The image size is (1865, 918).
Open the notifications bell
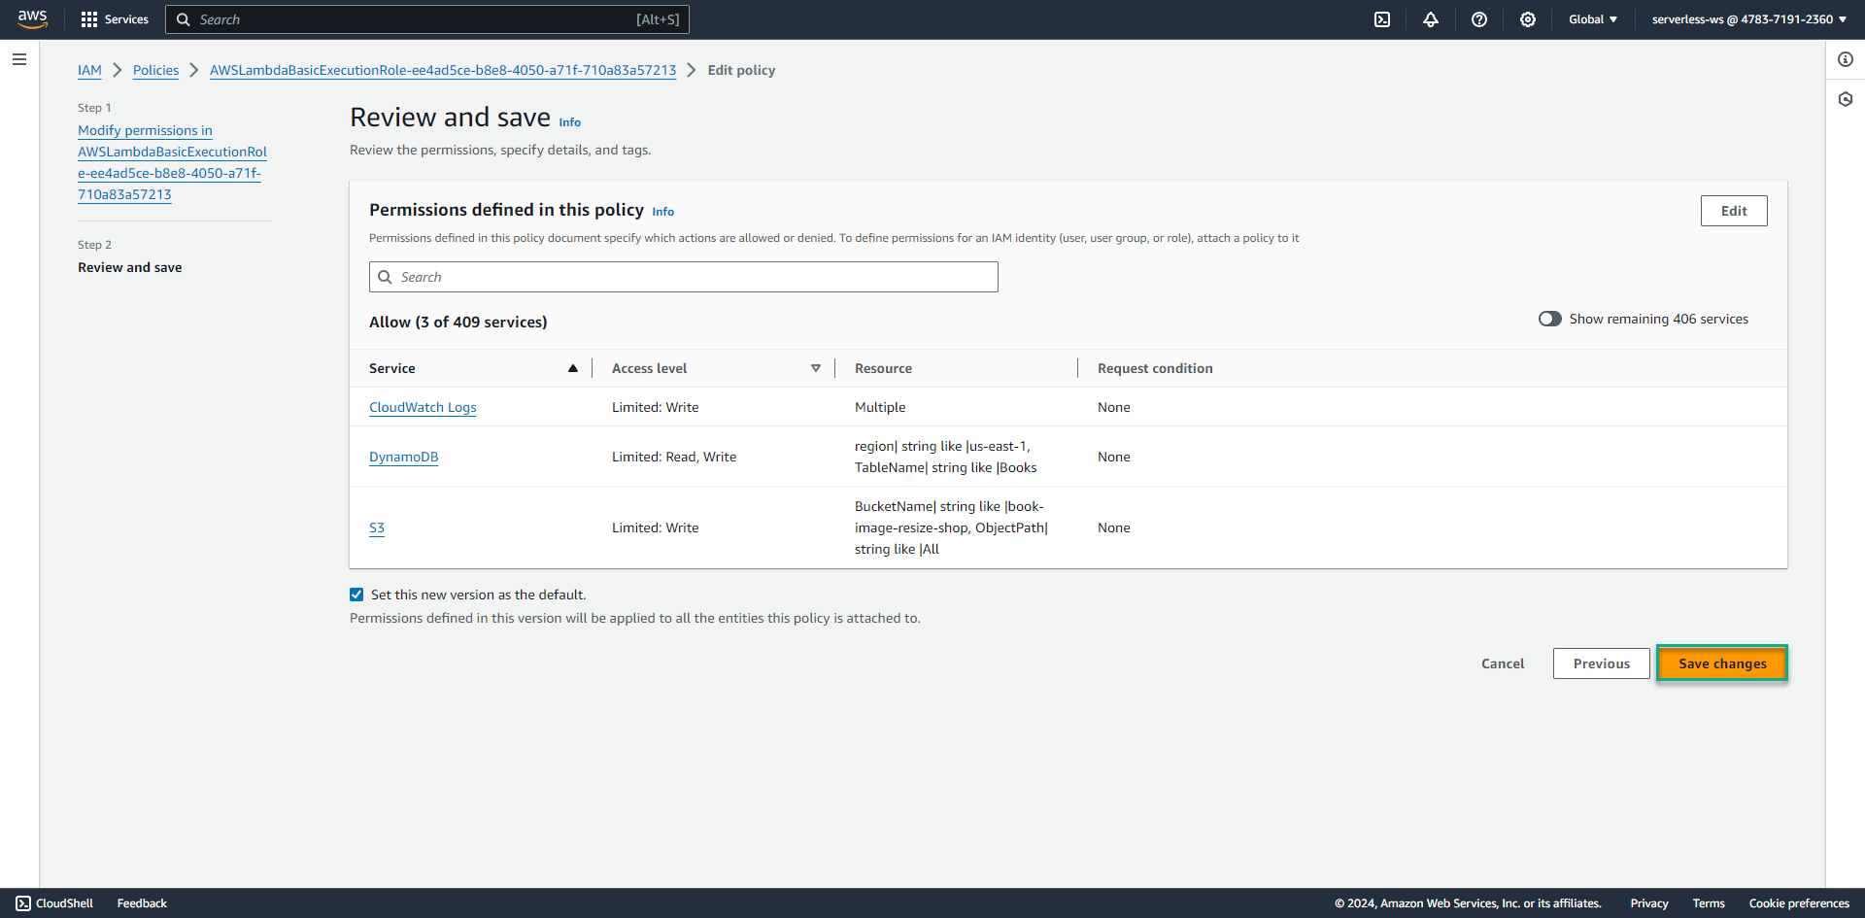tap(1431, 19)
